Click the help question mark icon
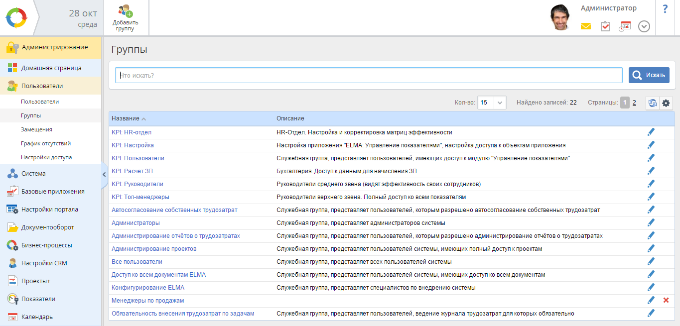This screenshot has width=680, height=326. click(665, 9)
